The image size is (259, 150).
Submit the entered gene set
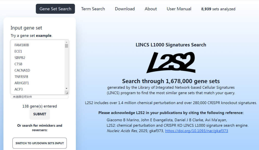40,114
